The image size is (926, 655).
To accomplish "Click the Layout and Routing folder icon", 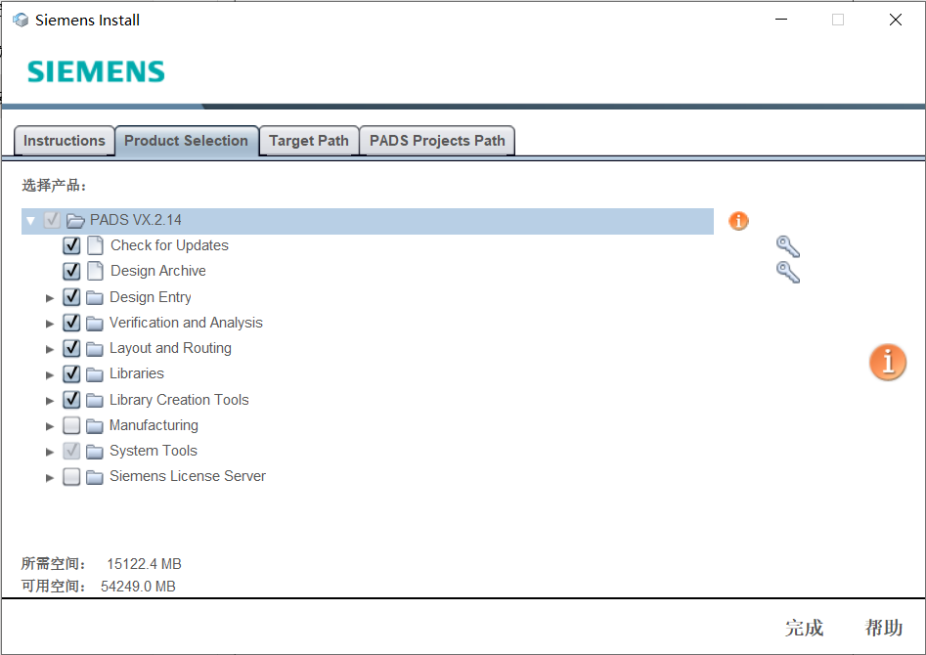I will point(95,348).
